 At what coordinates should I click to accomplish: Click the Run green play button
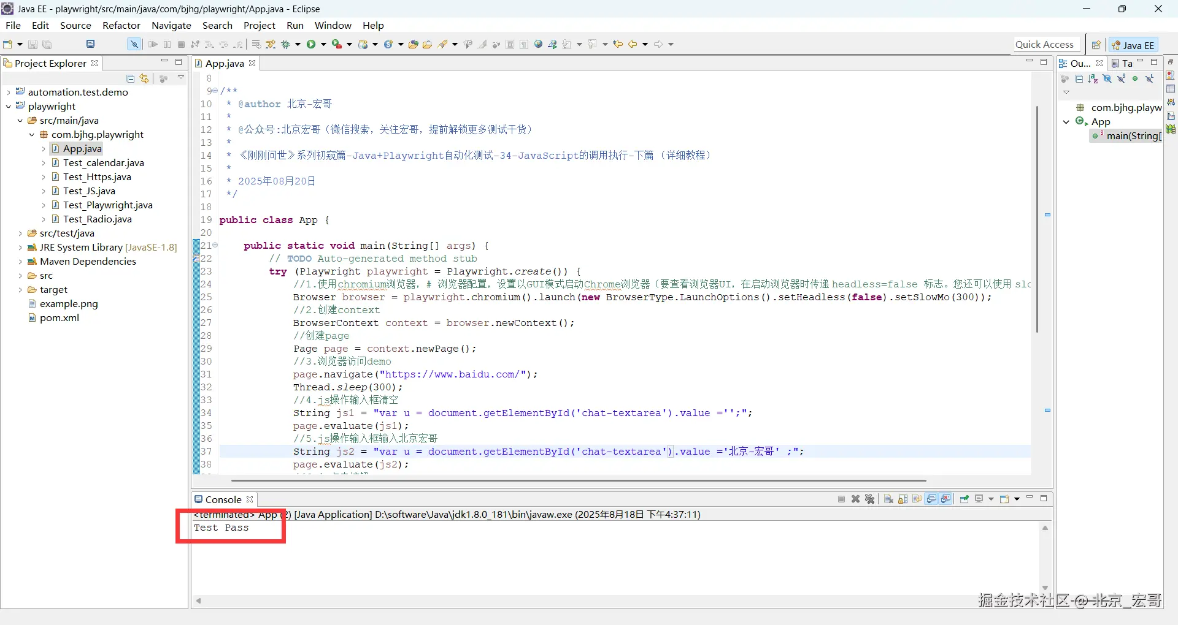[x=311, y=44]
